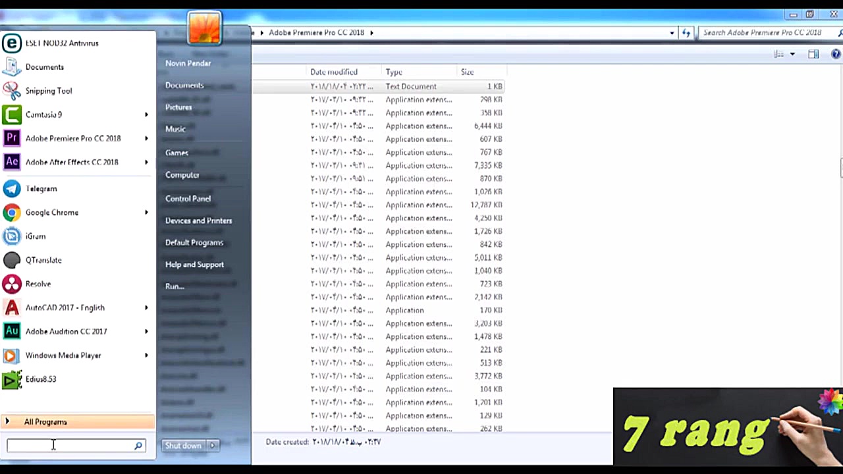Image resolution: width=843 pixels, height=474 pixels.
Task: Open Games from the Start menu
Action: click(x=177, y=153)
